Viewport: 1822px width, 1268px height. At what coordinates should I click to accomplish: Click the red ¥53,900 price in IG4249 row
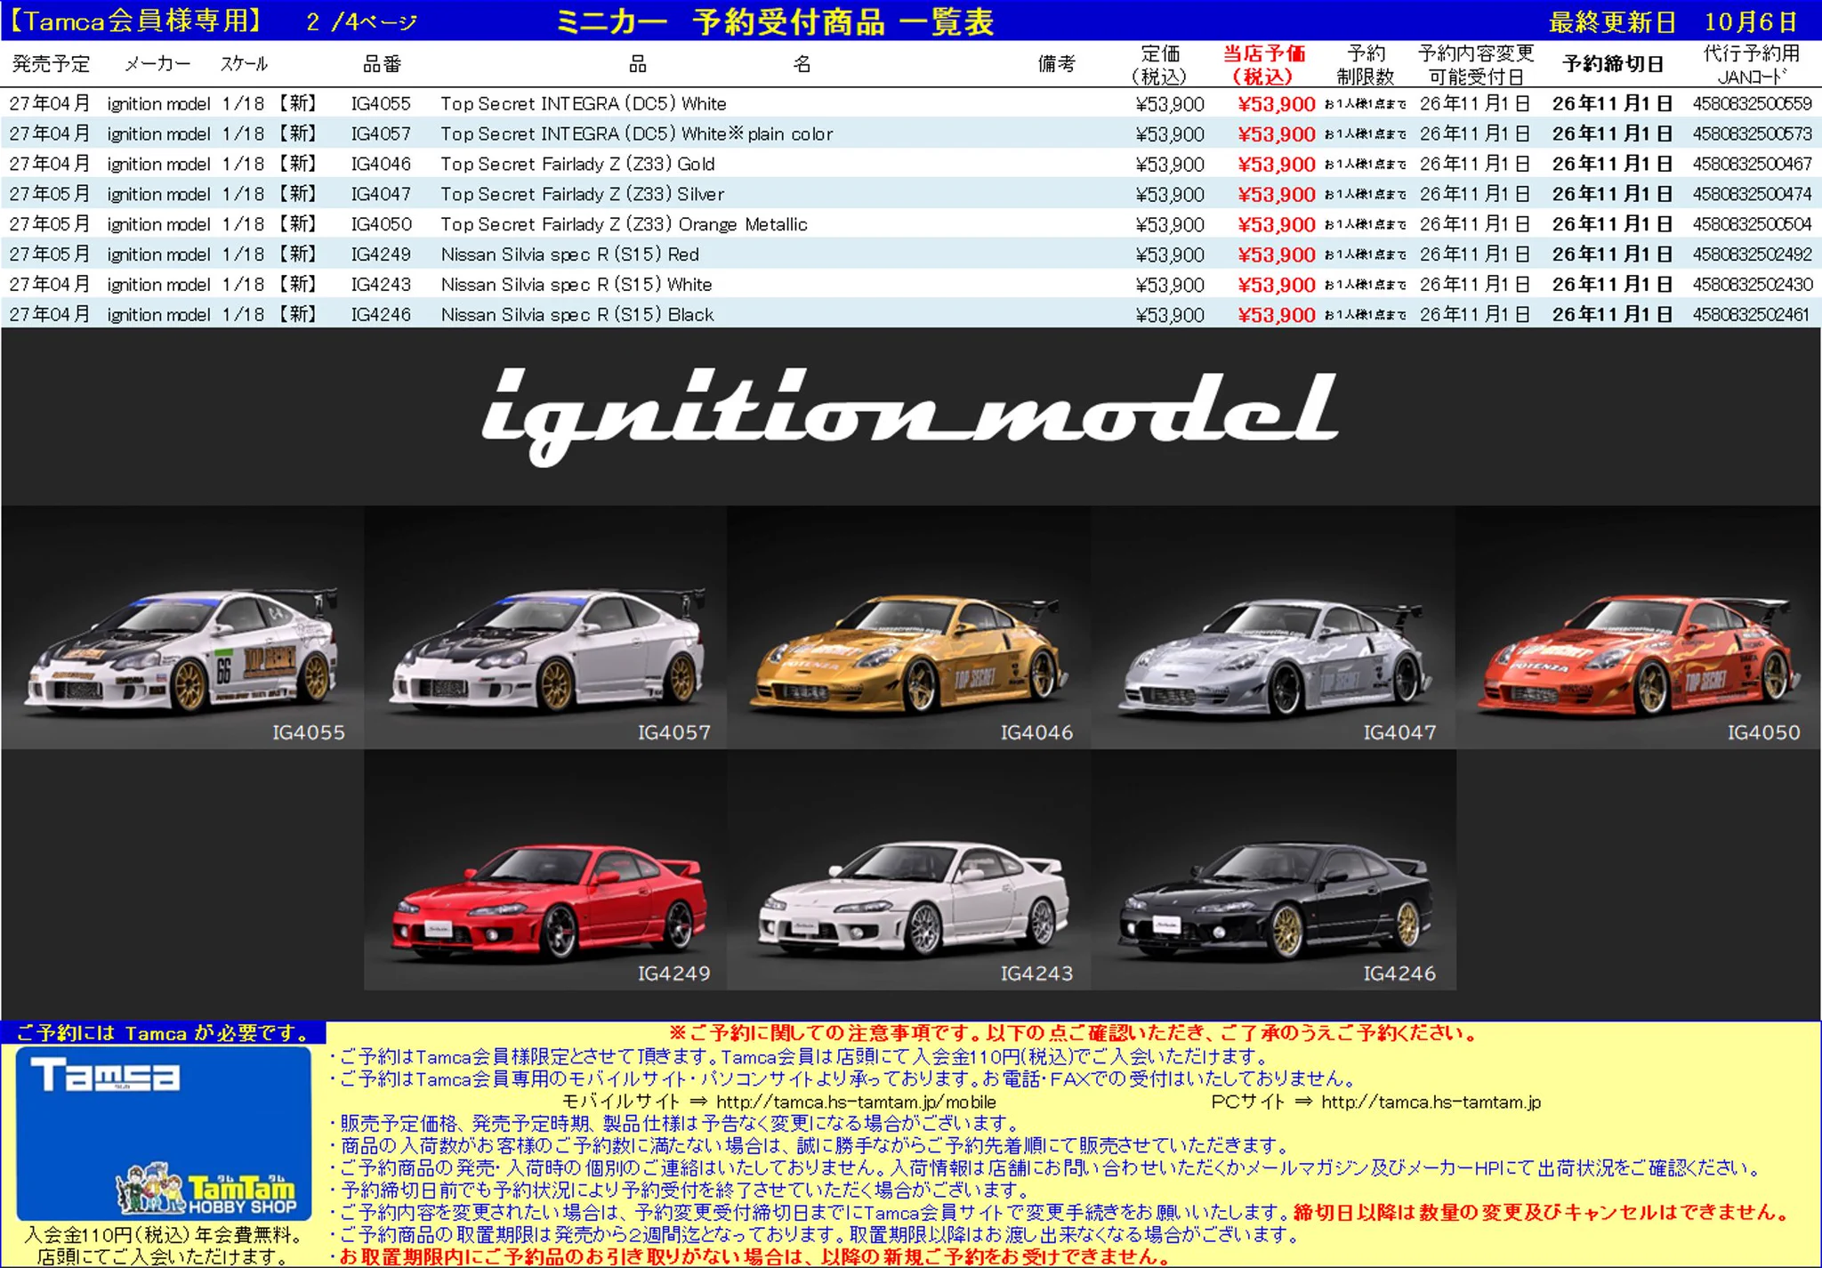[1276, 255]
